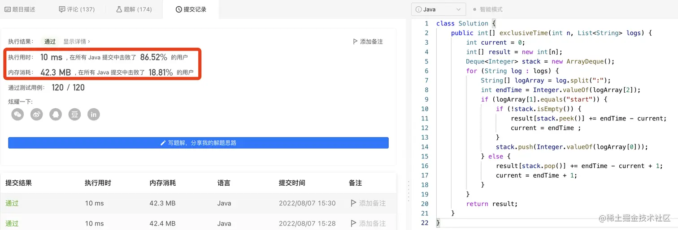Click 写题解，分享我的解题思路 button
This screenshot has height=230, width=678.
[x=198, y=143]
